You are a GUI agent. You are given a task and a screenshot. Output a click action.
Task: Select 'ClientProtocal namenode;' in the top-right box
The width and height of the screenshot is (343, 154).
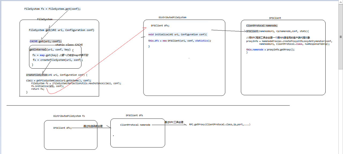pos(262,26)
